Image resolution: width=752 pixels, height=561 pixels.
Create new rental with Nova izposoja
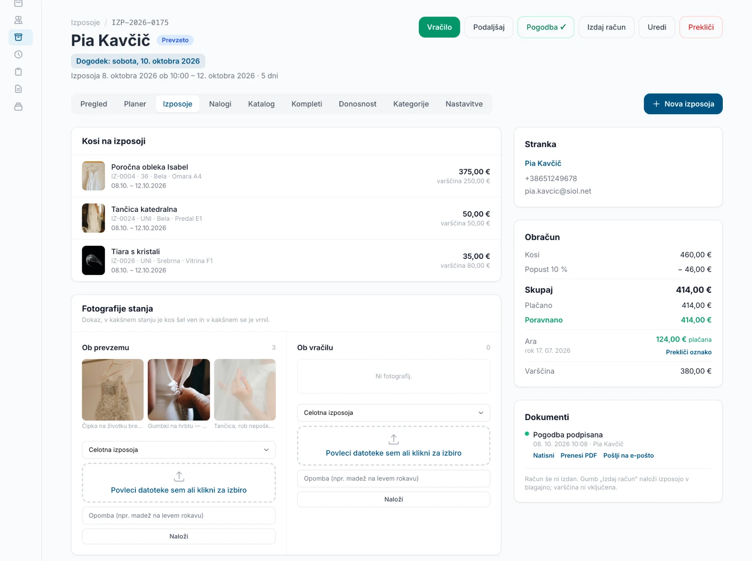pyautogui.click(x=683, y=104)
